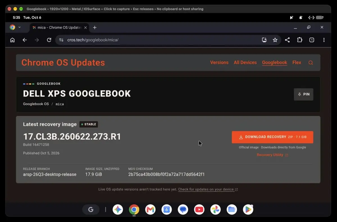The width and height of the screenshot is (337, 222).
Task: Click the mica breadcrumb codename
Action: [60, 104]
